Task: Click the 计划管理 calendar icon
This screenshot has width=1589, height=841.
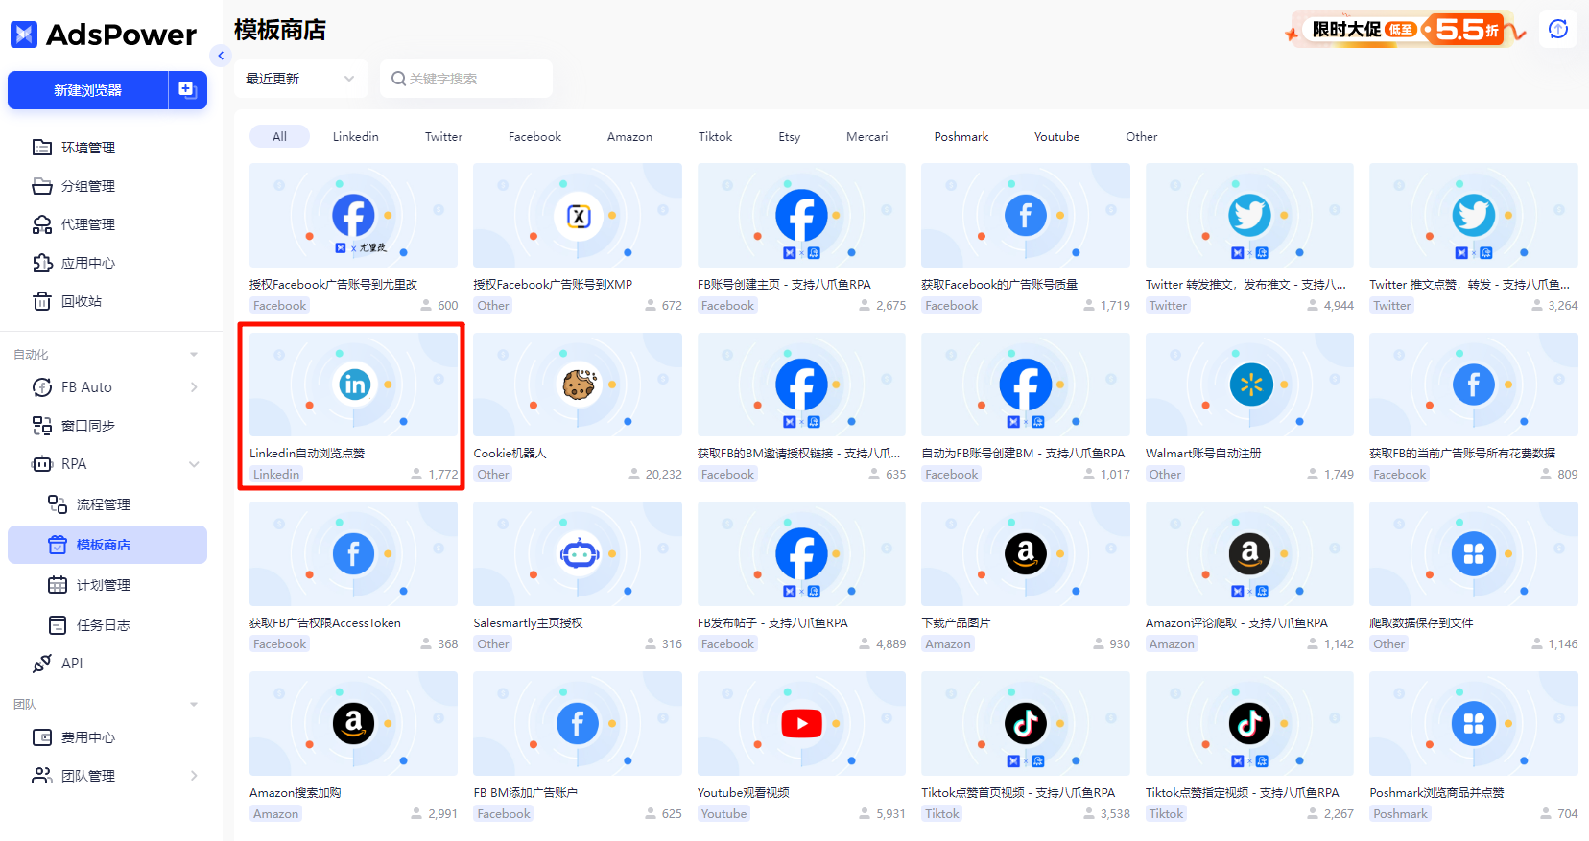Action: click(58, 585)
